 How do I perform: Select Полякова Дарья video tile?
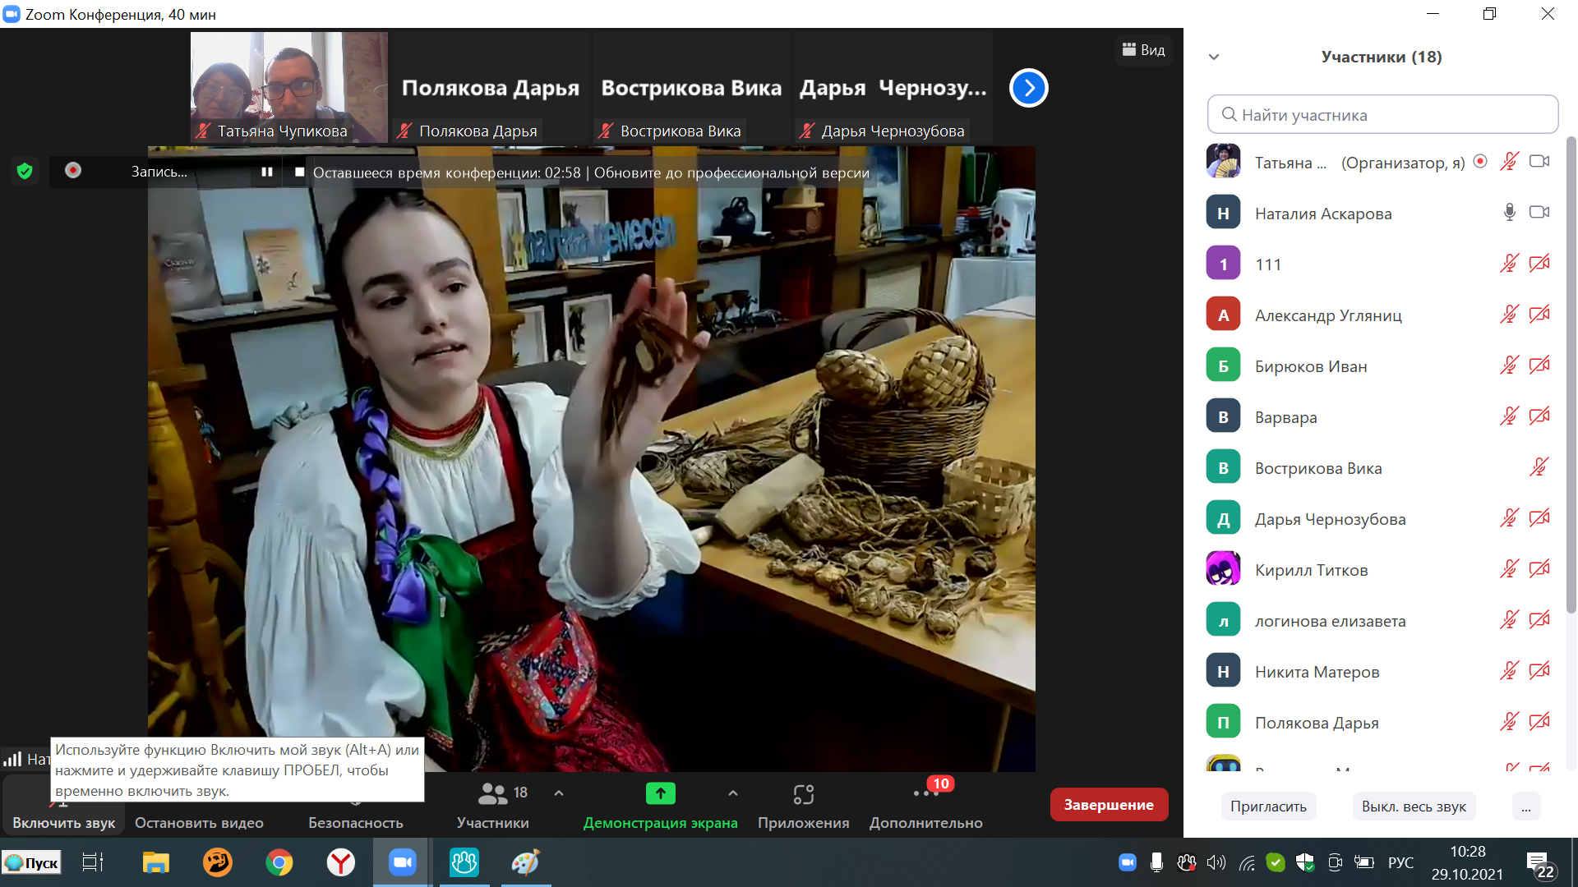pos(490,87)
